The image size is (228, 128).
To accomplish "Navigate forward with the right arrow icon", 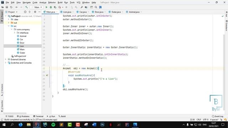I will click(21, 7).
